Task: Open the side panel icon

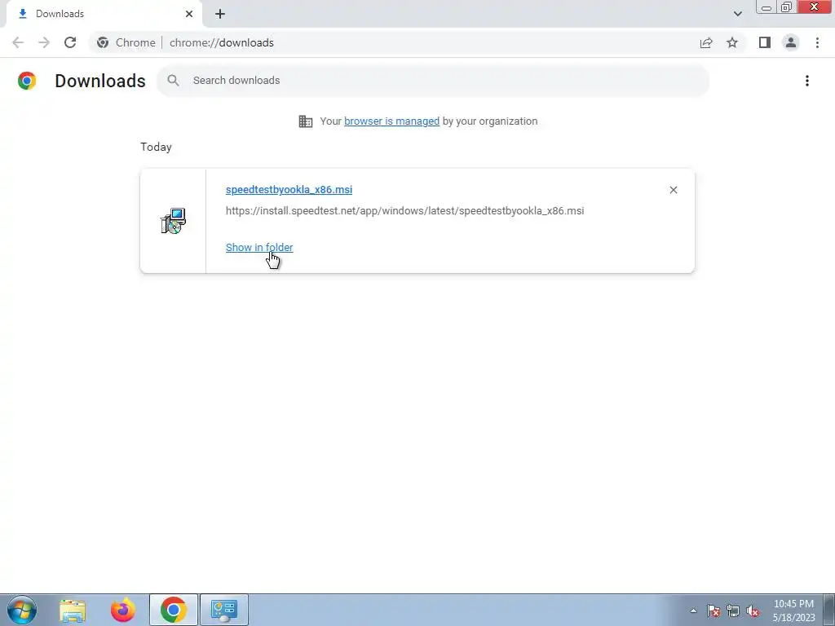Action: pyautogui.click(x=765, y=42)
